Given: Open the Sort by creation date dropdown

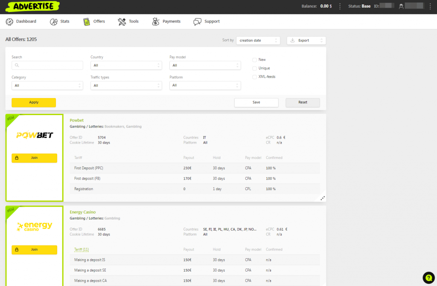Looking at the screenshot, I should (258, 40).
